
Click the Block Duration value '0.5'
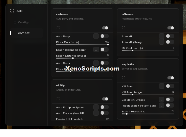click(x=107, y=42)
